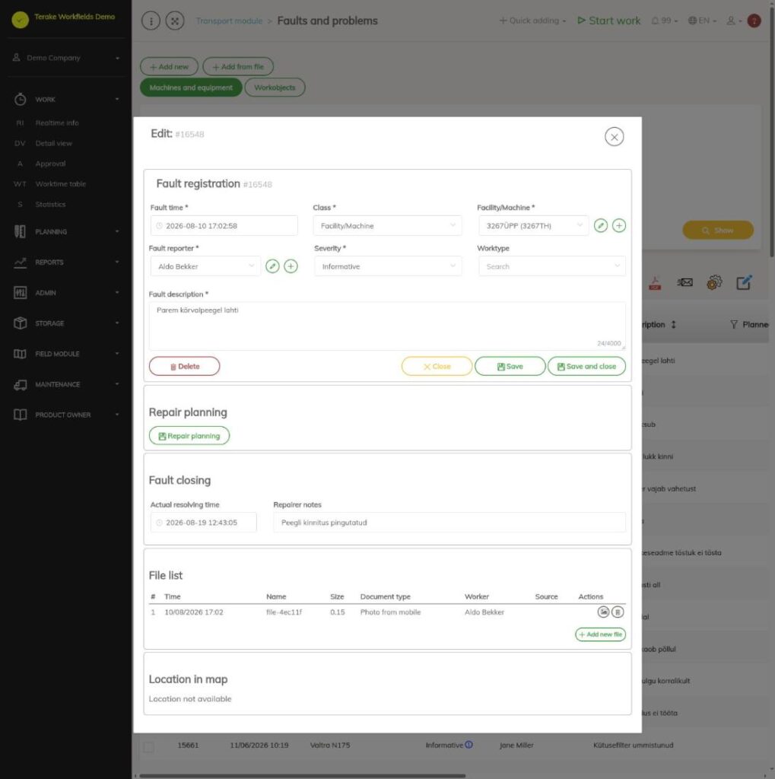Open the Severity dropdown
Screen dimensions: 775x779
[x=388, y=266]
